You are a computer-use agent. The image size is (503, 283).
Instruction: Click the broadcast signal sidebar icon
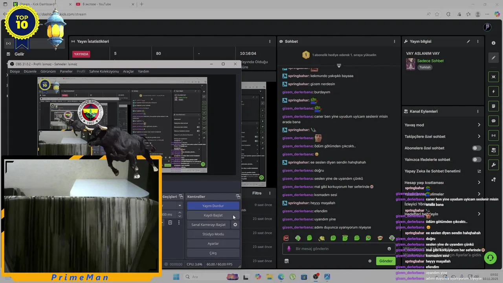(494, 136)
